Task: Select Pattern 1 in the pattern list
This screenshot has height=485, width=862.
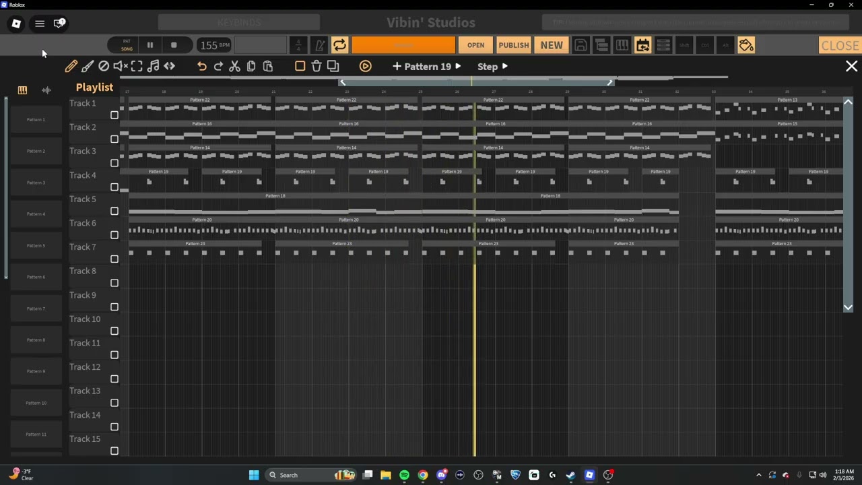Action: [36, 120]
